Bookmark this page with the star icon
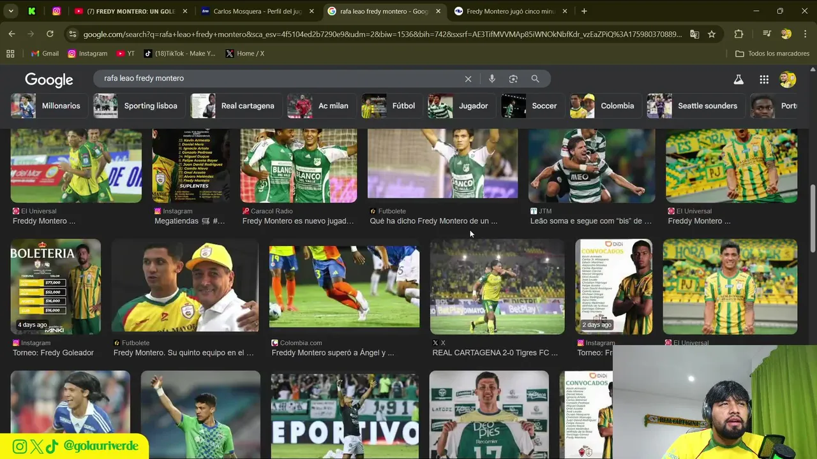Viewport: 817px width, 459px height. click(x=712, y=34)
